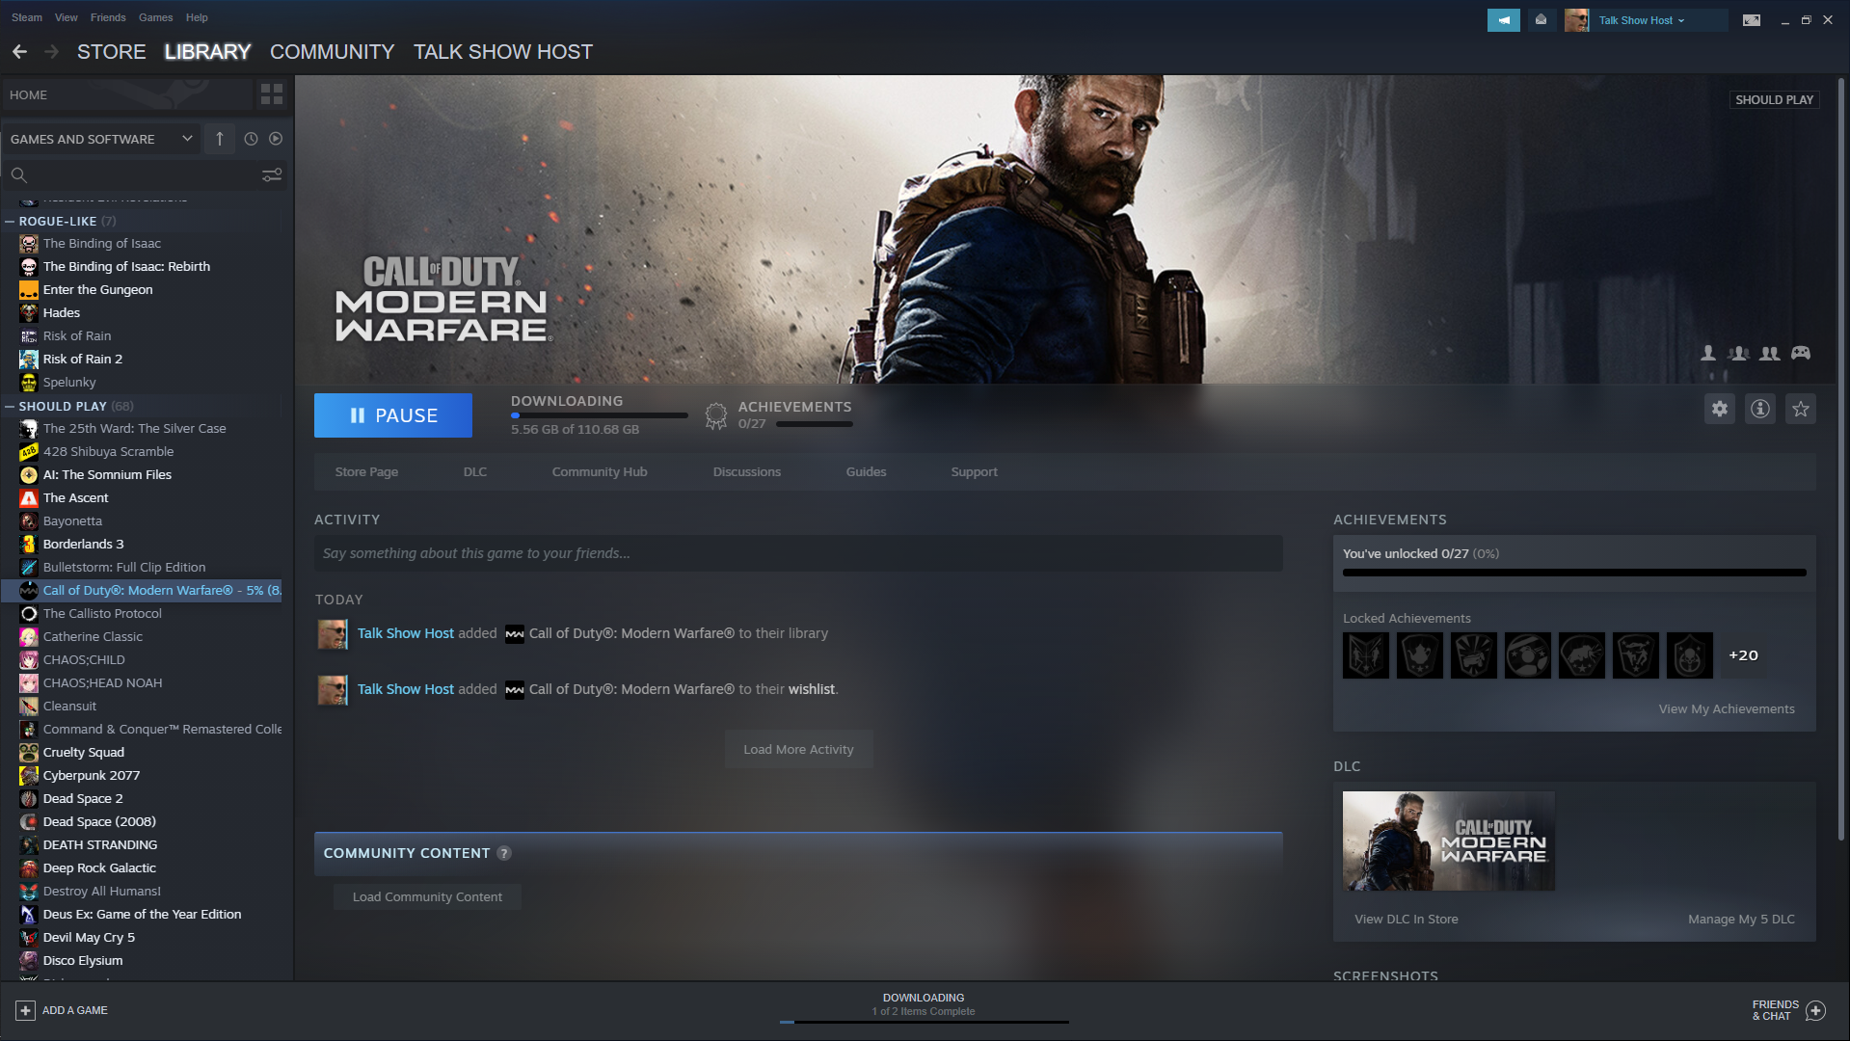Screen dimensions: 1850x1041
Task: Open the game's DLC link
Action: point(475,471)
